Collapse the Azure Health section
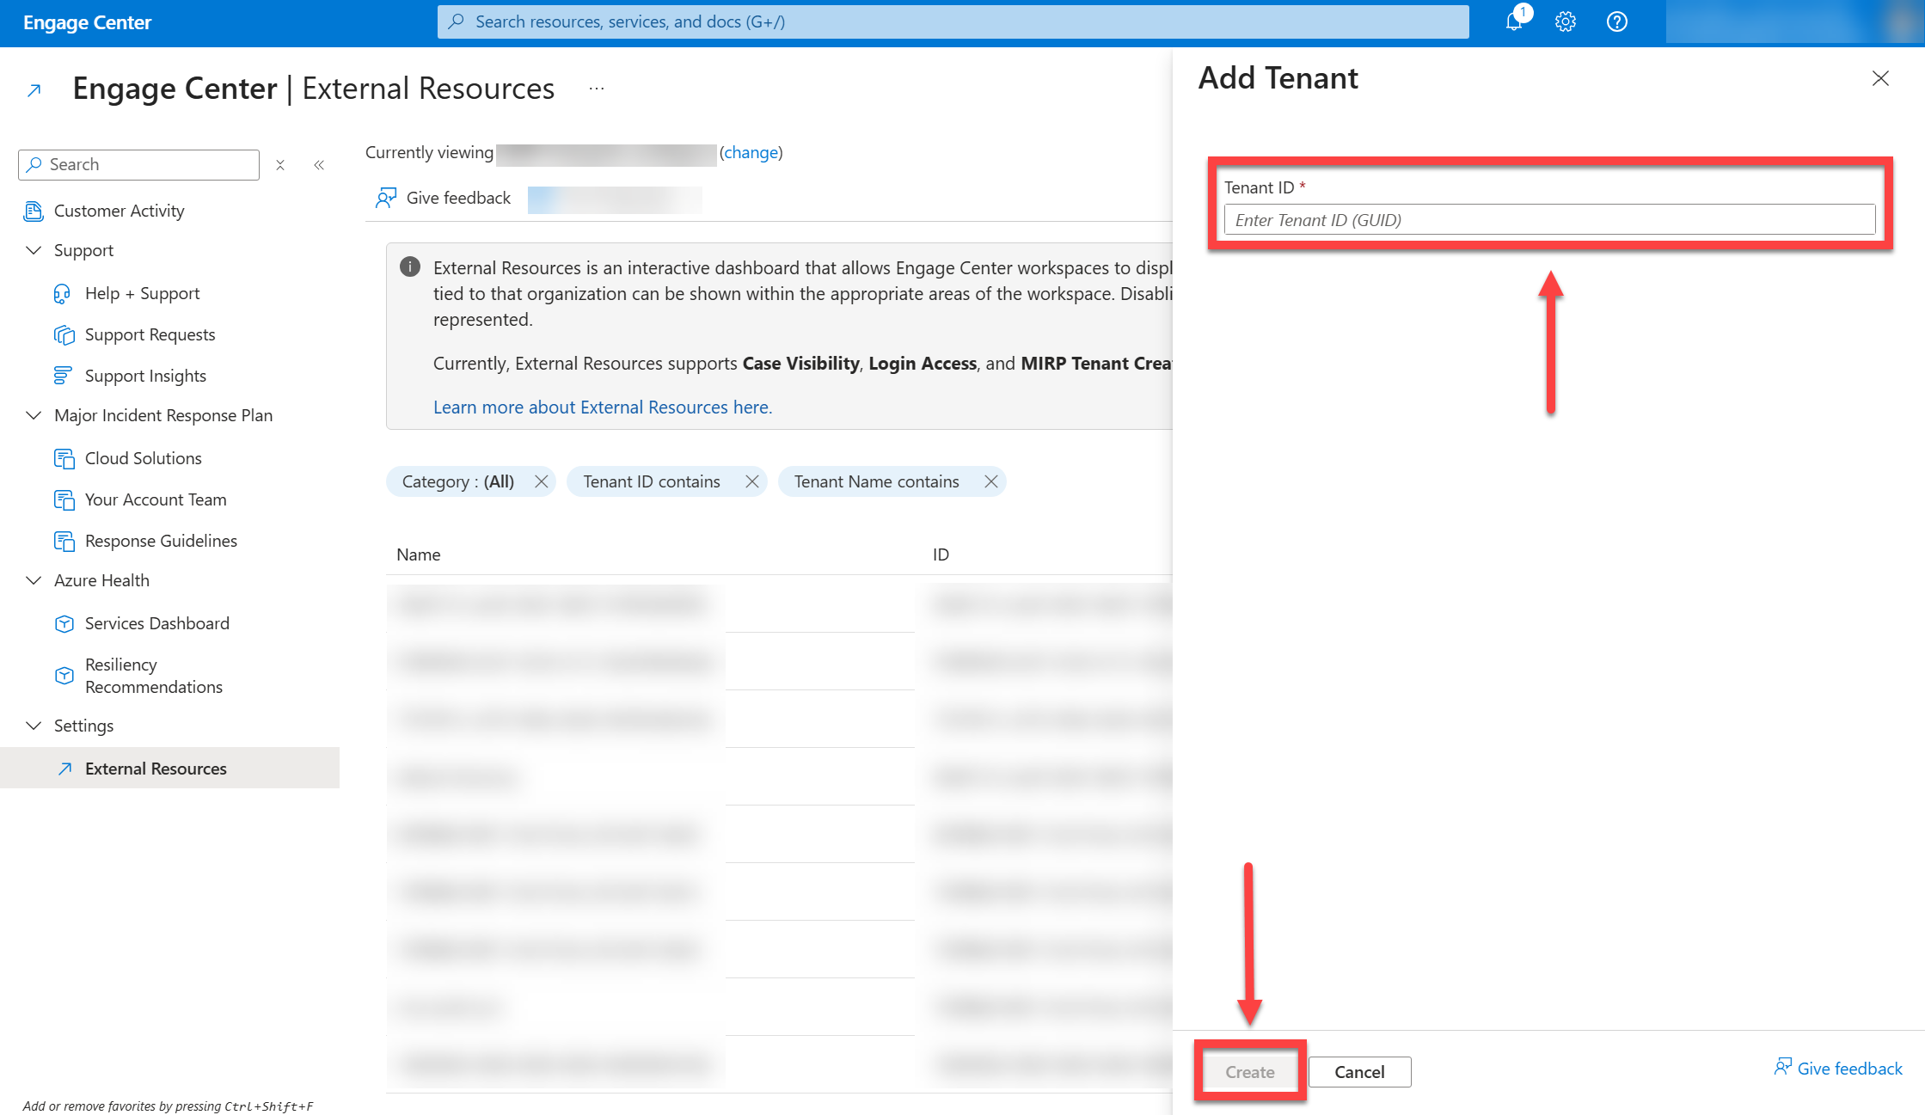The image size is (1925, 1115). pos(34,580)
